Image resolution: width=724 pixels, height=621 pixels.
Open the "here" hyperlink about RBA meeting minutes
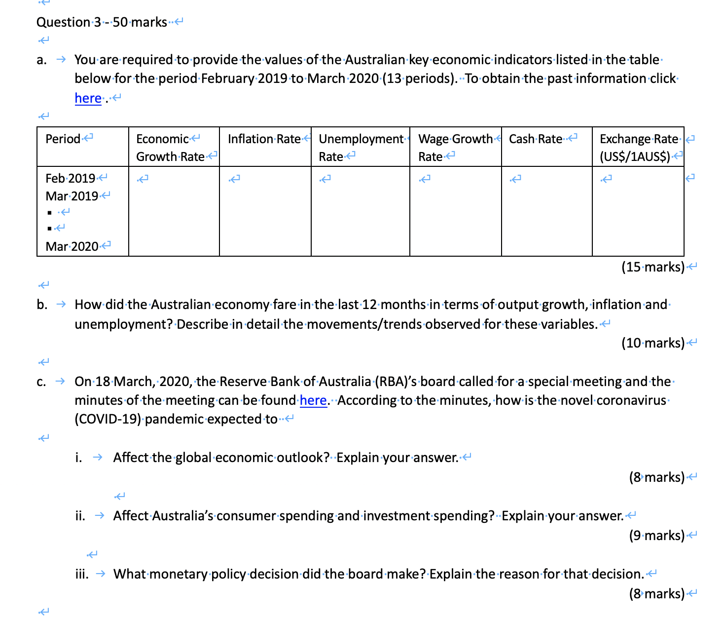pos(313,400)
